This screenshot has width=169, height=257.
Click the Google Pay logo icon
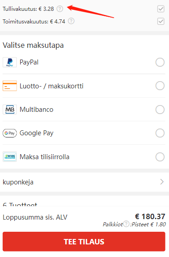coord(9,133)
